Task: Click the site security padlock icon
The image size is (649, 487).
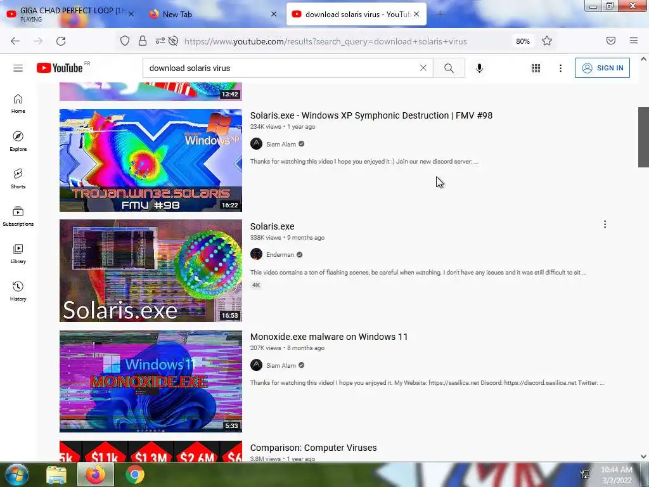Action: [143, 41]
